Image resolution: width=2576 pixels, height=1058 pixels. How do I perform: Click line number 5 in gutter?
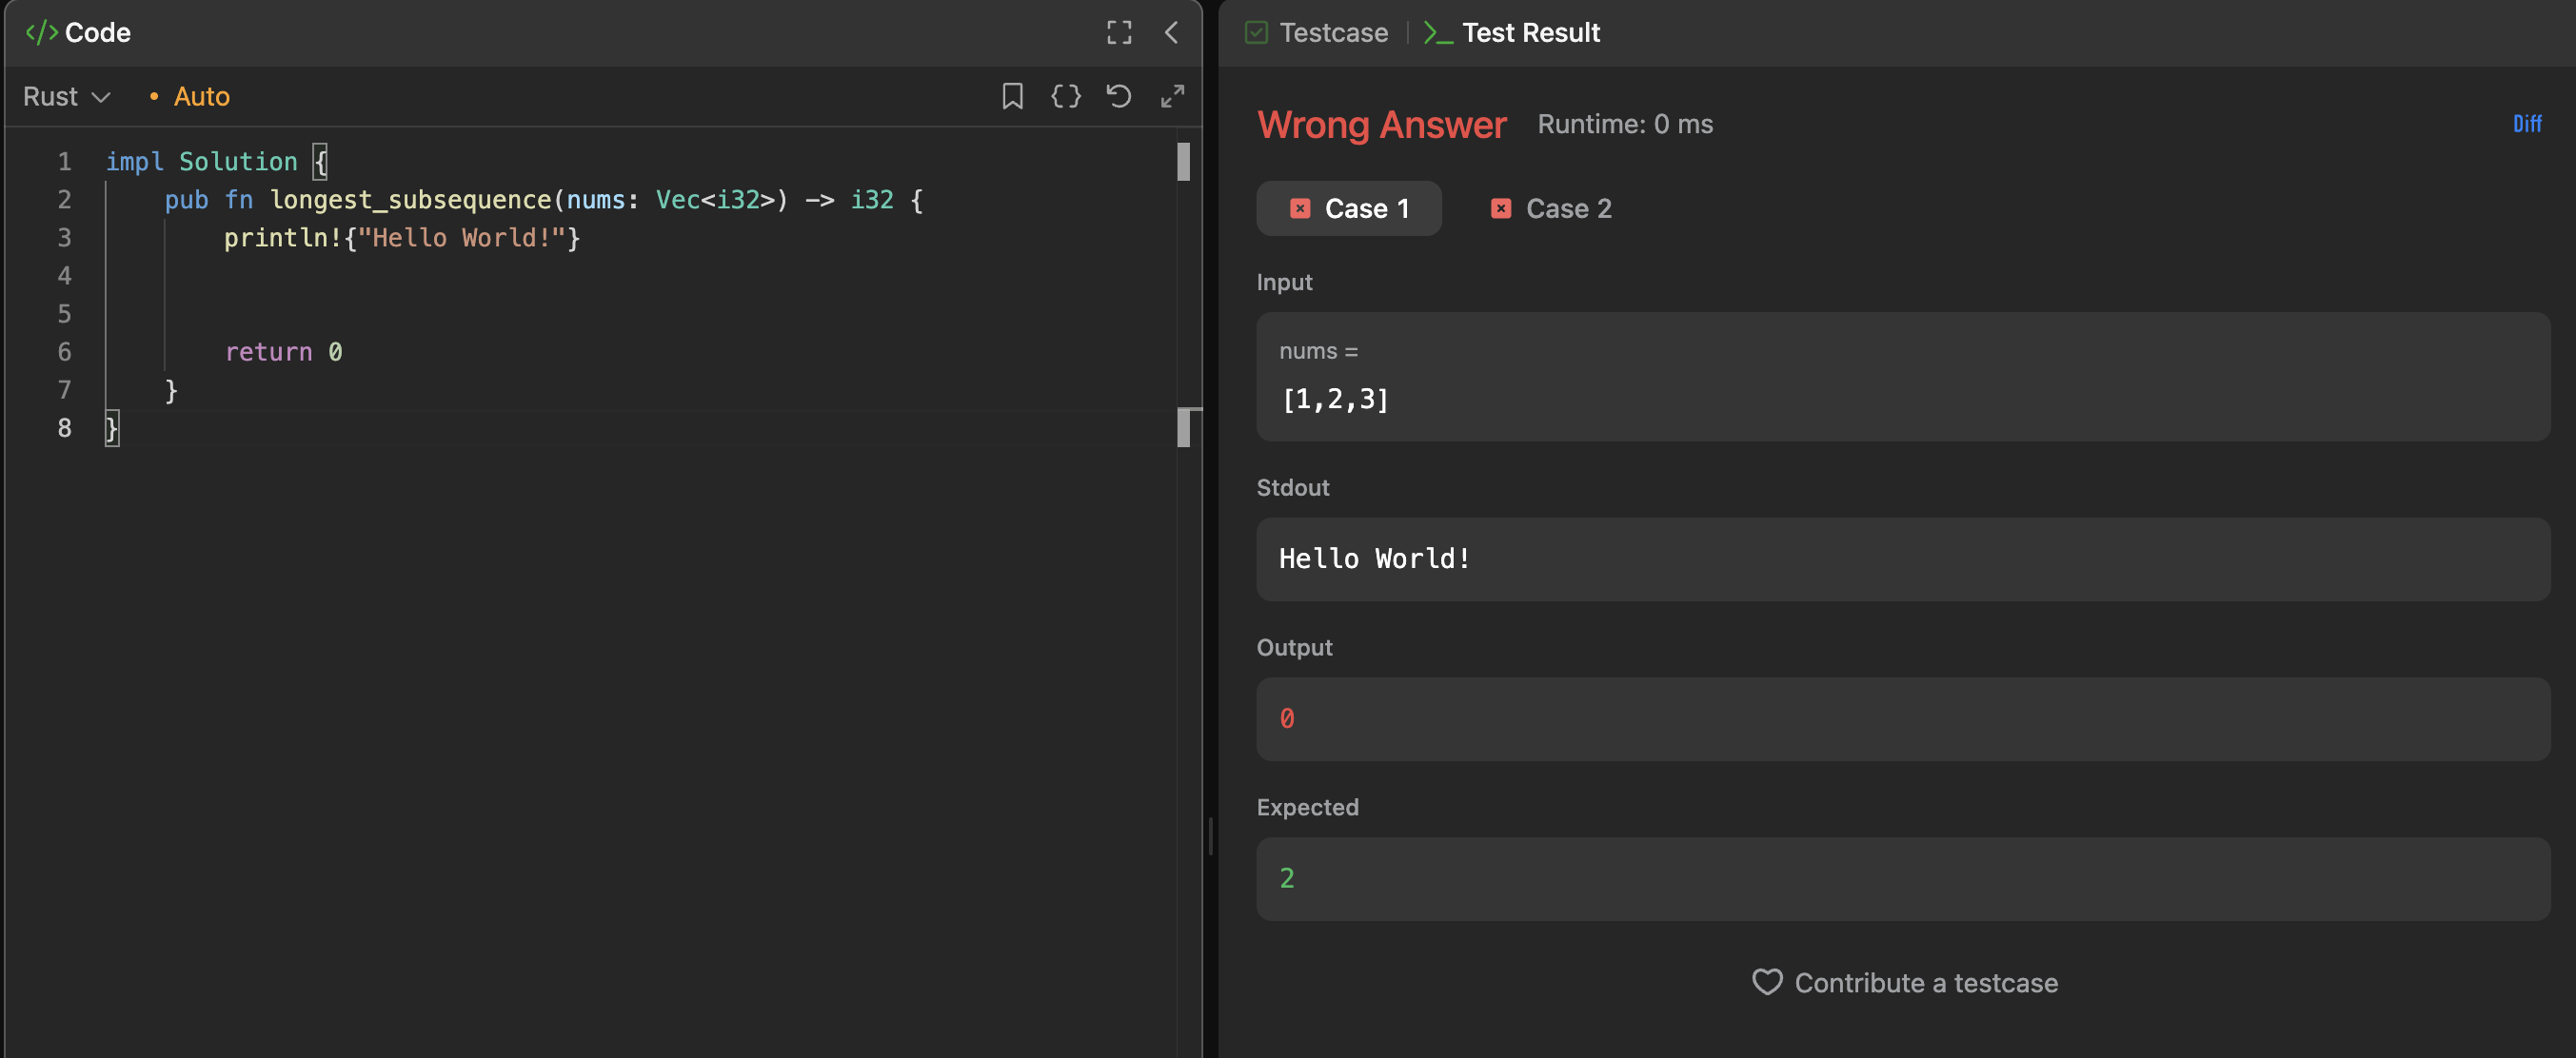64,314
